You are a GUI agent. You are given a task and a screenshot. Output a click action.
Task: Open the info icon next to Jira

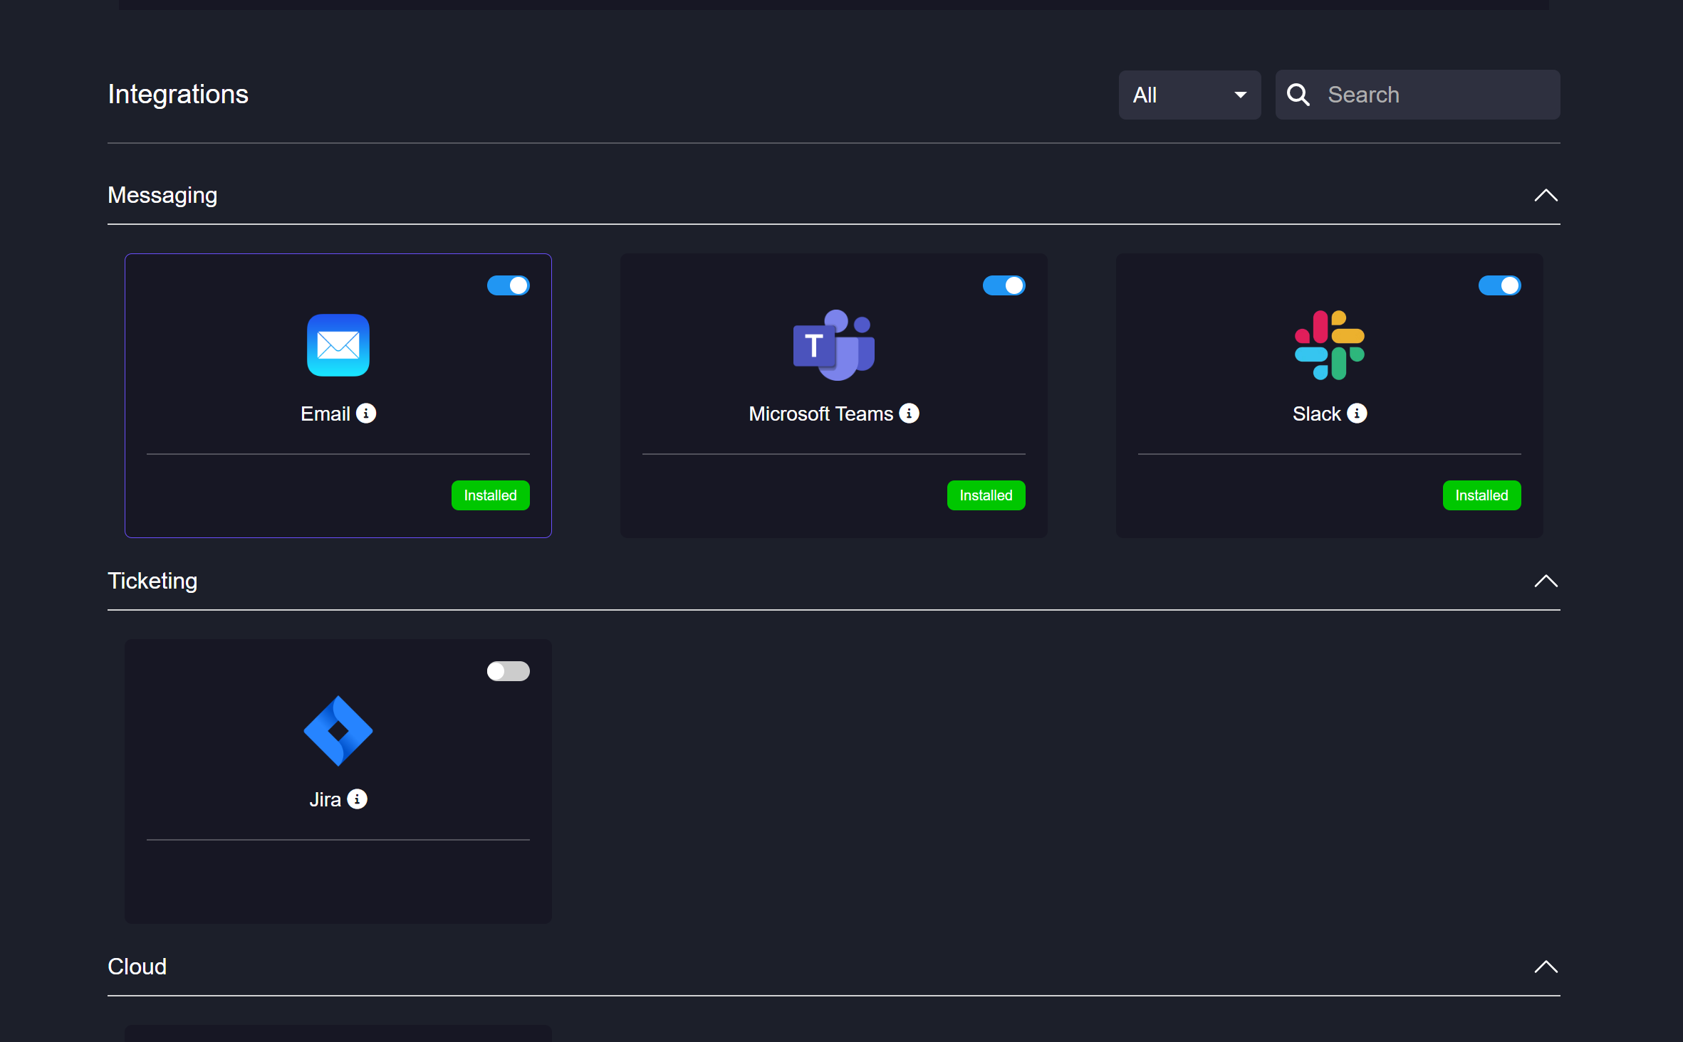pyautogui.click(x=357, y=799)
